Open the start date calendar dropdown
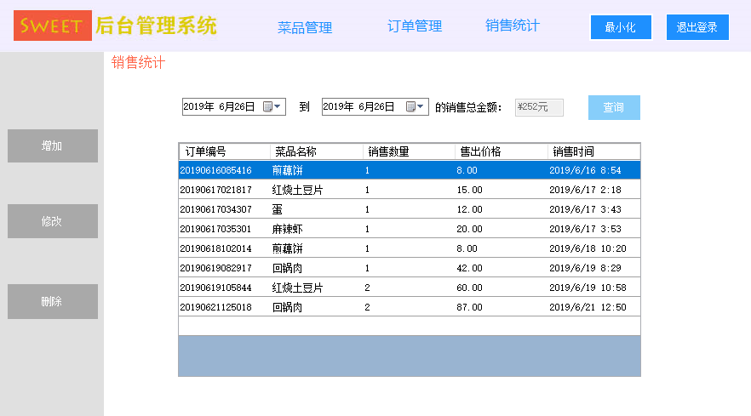 [x=272, y=106]
